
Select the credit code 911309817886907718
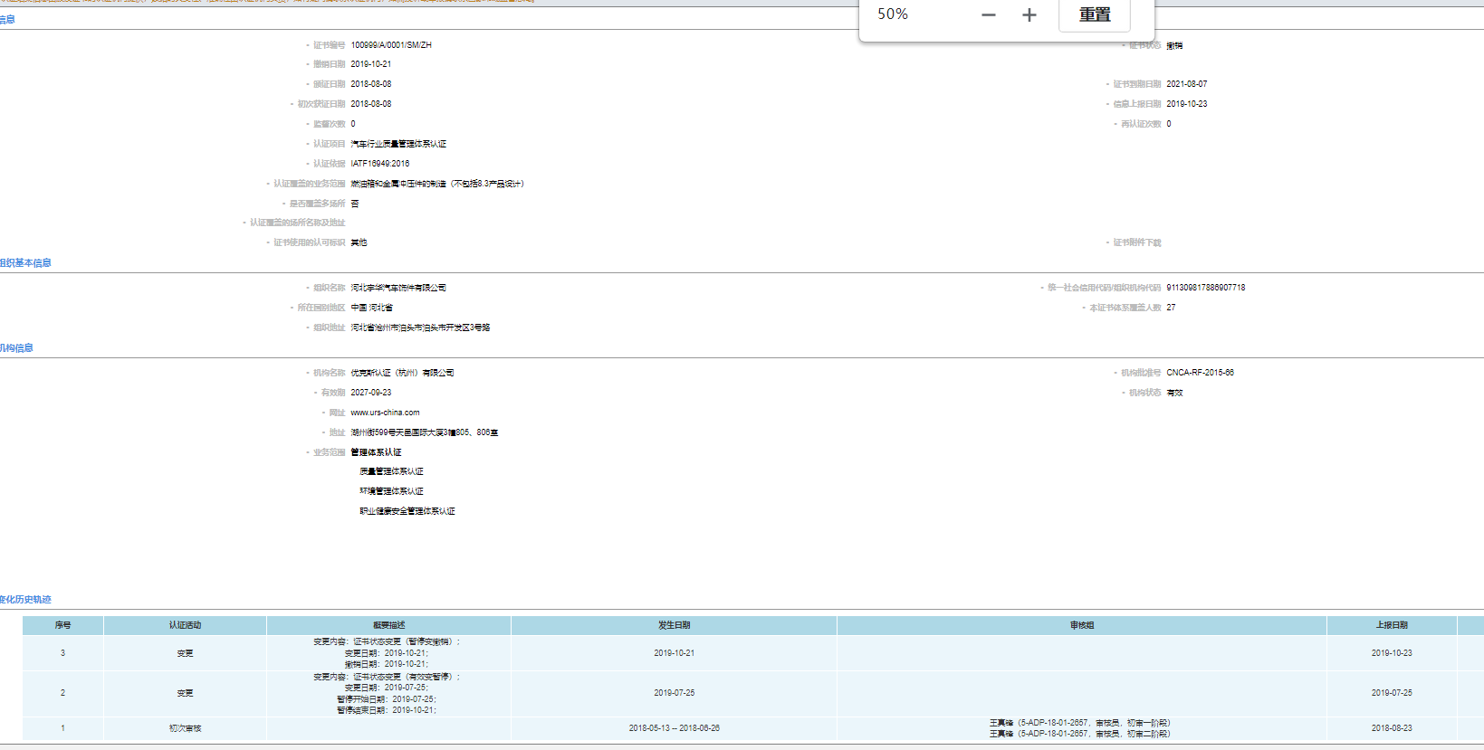pyautogui.click(x=1205, y=288)
